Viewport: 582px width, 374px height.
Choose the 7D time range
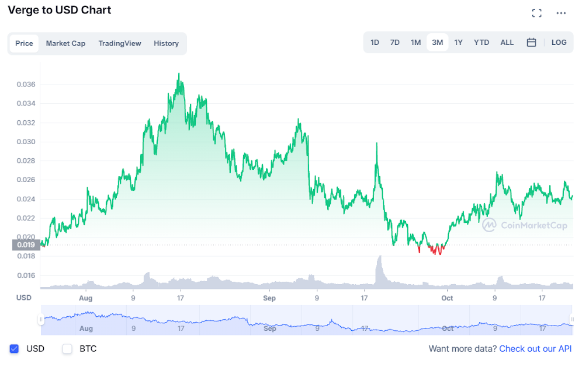[x=394, y=43]
